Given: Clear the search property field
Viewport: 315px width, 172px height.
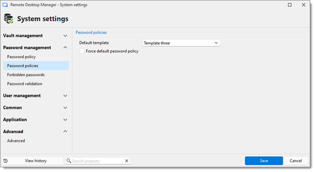Looking at the screenshot, I should [x=127, y=161].
